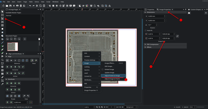Select the Measurements ruler tool

click(2, 77)
